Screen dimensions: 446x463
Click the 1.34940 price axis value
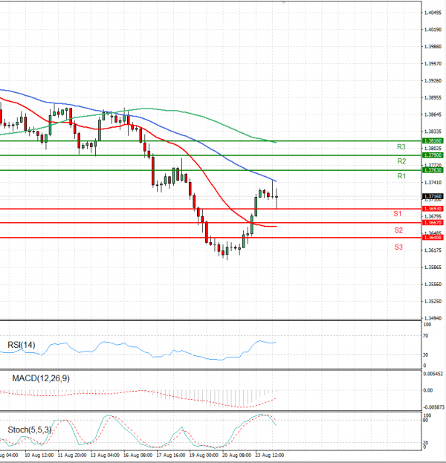[433, 318]
